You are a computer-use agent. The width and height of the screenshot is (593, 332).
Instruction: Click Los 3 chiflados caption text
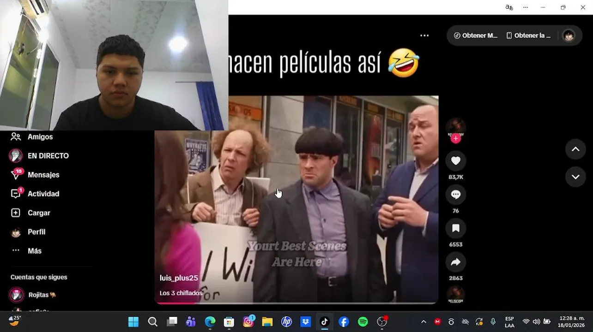tap(181, 293)
